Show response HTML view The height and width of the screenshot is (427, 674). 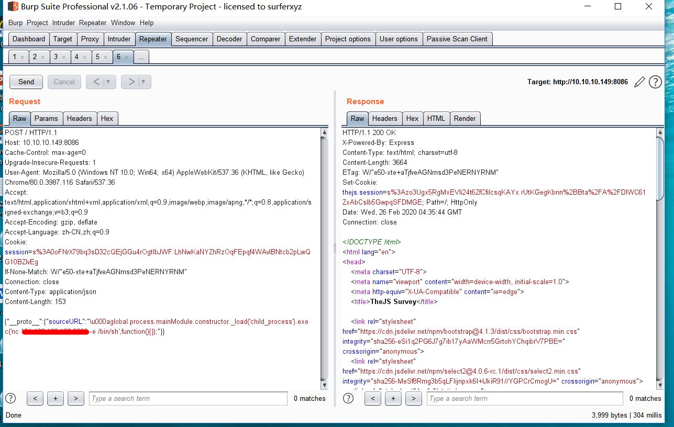436,118
